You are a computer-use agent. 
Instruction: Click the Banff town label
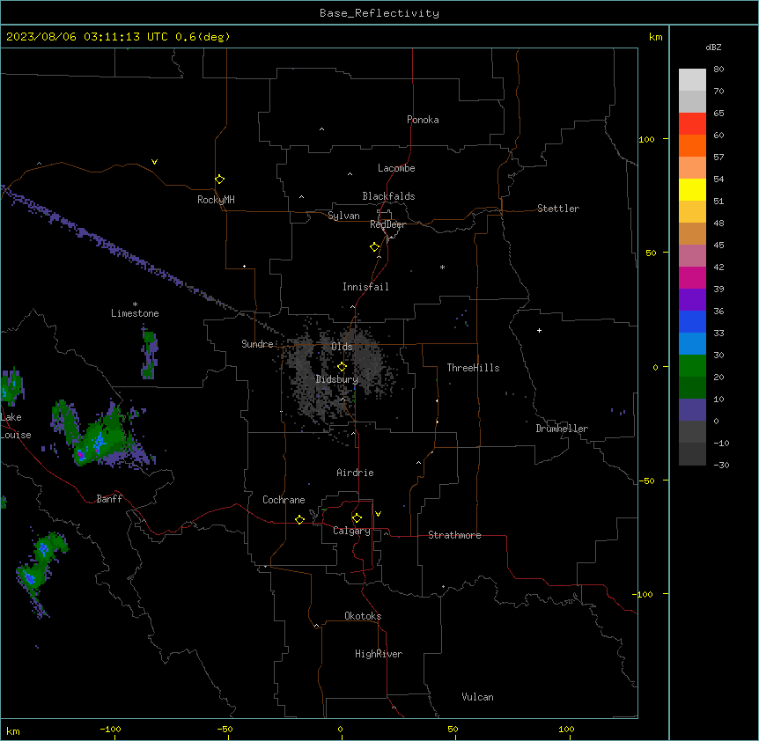click(109, 499)
